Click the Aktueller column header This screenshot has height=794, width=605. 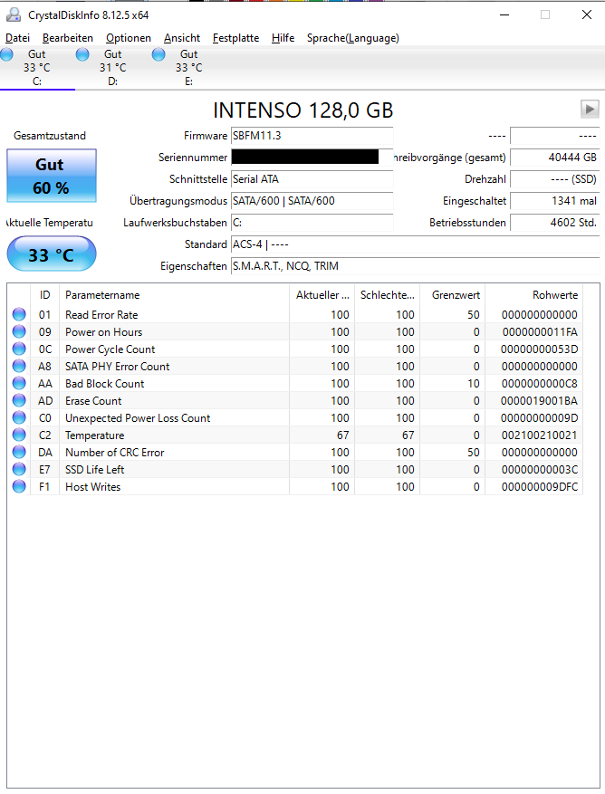(x=322, y=295)
